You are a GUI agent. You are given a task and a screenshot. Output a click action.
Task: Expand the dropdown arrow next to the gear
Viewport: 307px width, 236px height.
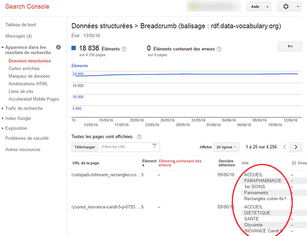tap(298, 7)
